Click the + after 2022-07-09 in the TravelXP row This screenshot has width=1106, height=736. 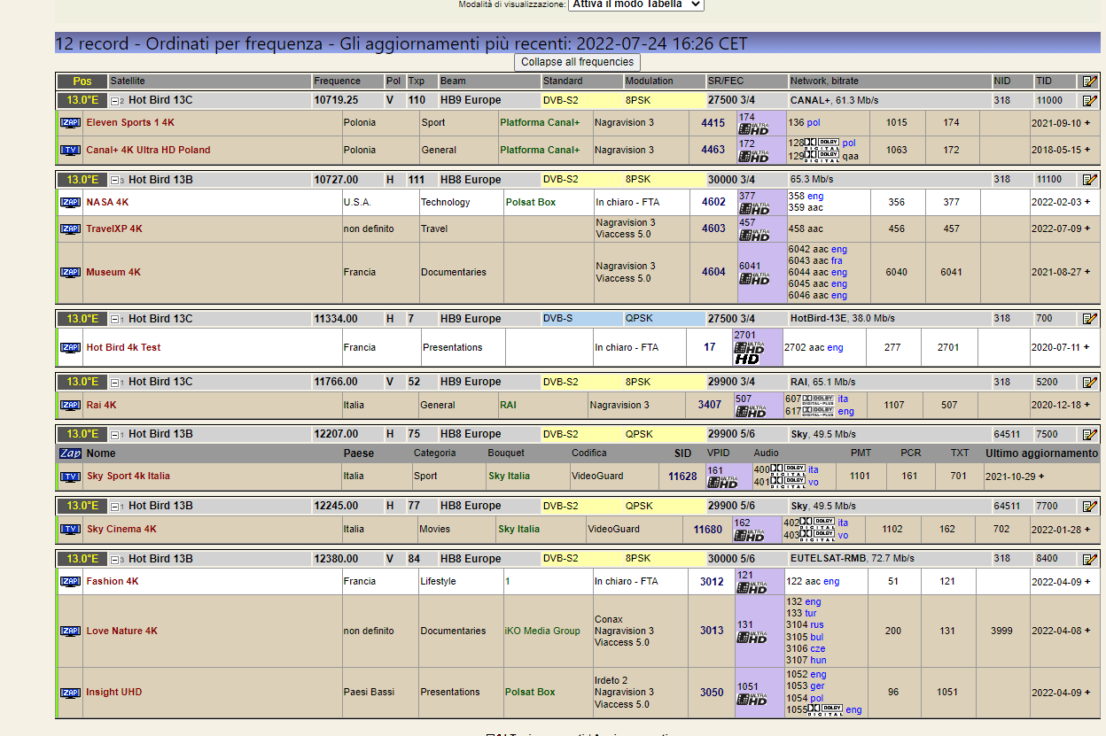click(1087, 229)
